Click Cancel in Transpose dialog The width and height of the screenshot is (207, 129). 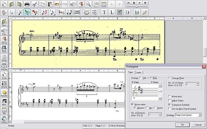pos(198,125)
